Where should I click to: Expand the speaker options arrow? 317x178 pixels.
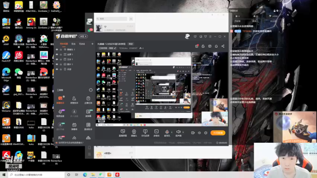point(183,132)
